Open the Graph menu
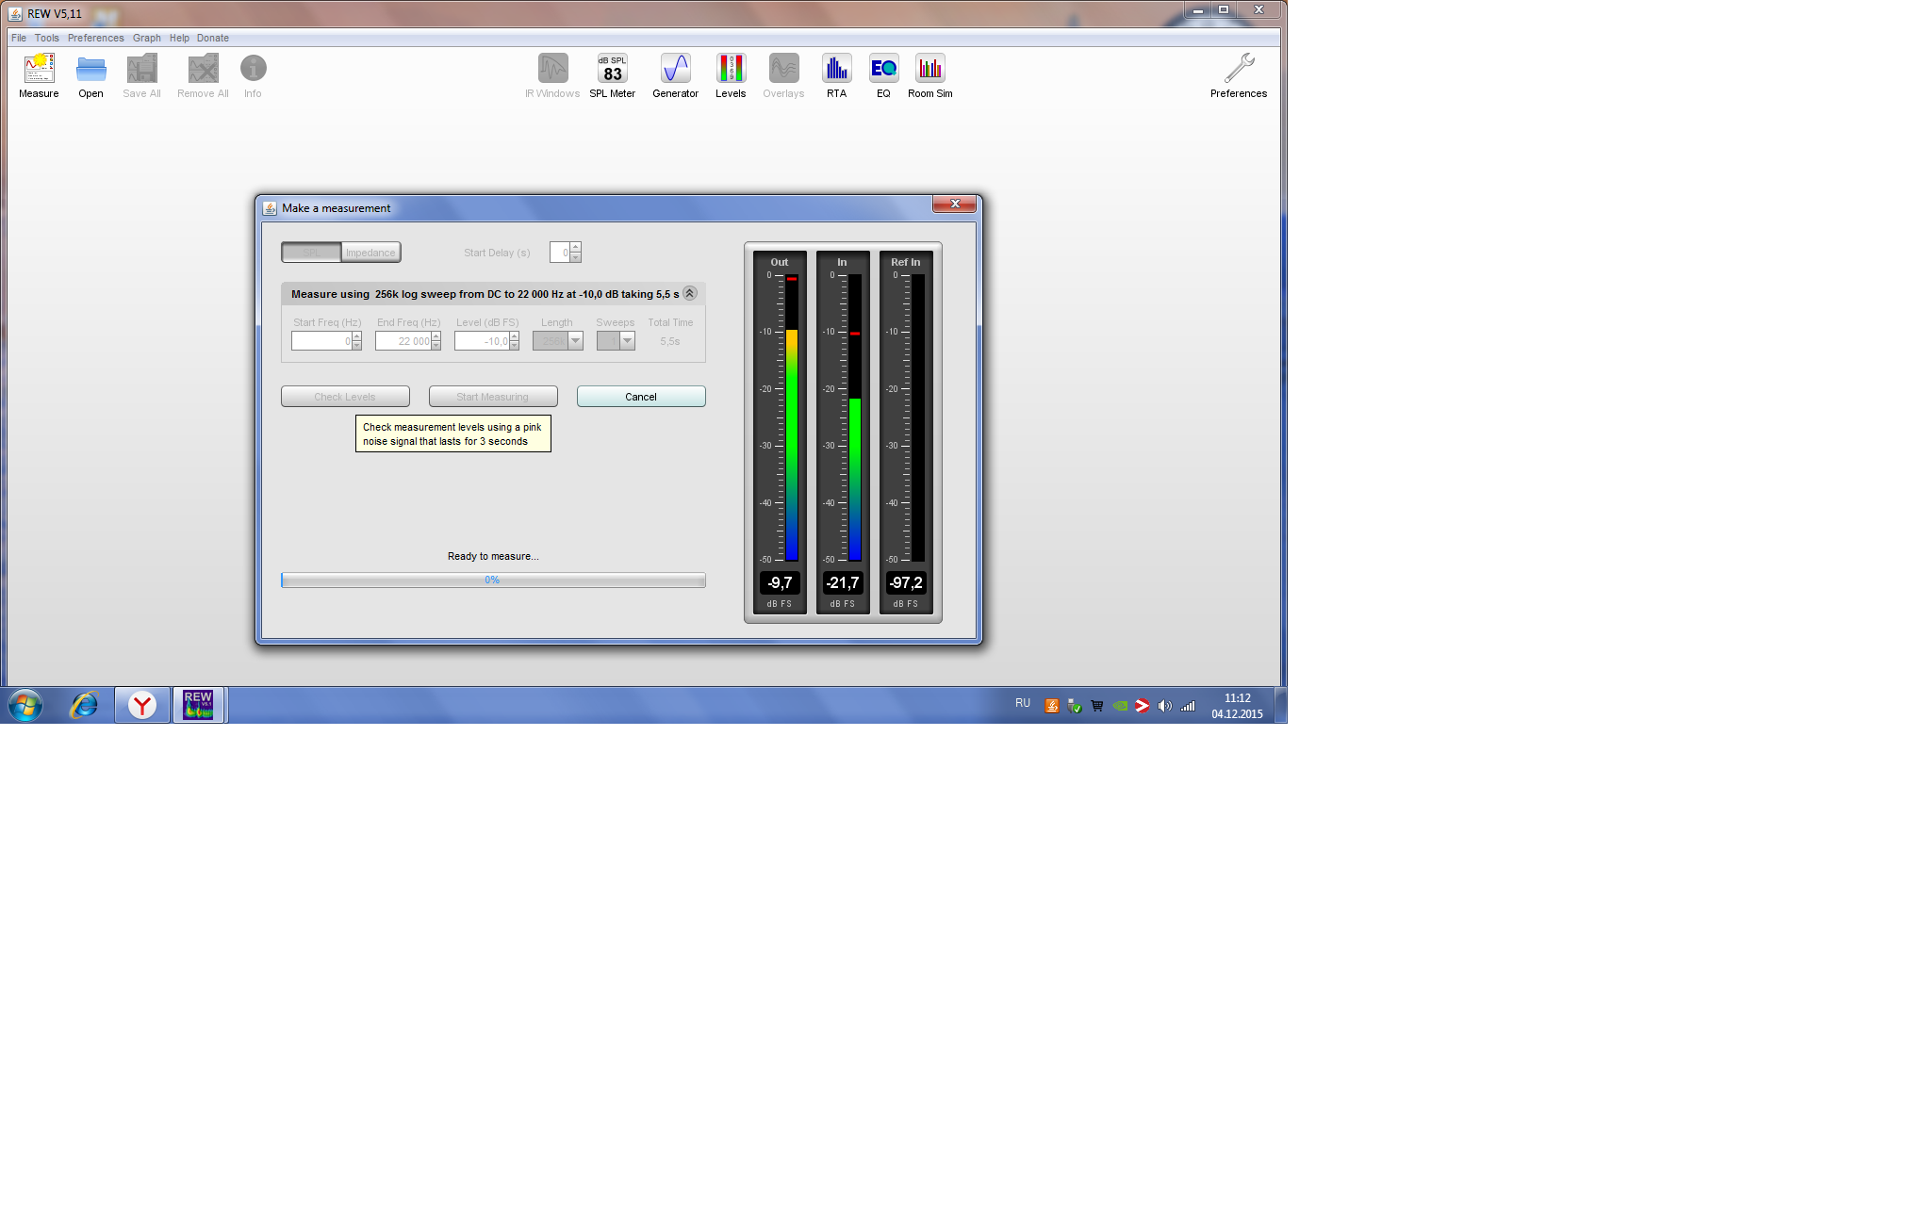The height and width of the screenshot is (1210, 1908). tap(146, 38)
